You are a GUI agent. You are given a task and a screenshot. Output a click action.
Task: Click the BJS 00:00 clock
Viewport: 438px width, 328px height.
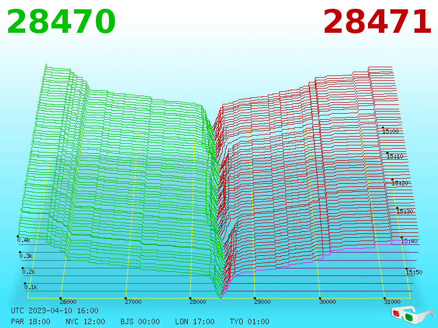point(140,321)
